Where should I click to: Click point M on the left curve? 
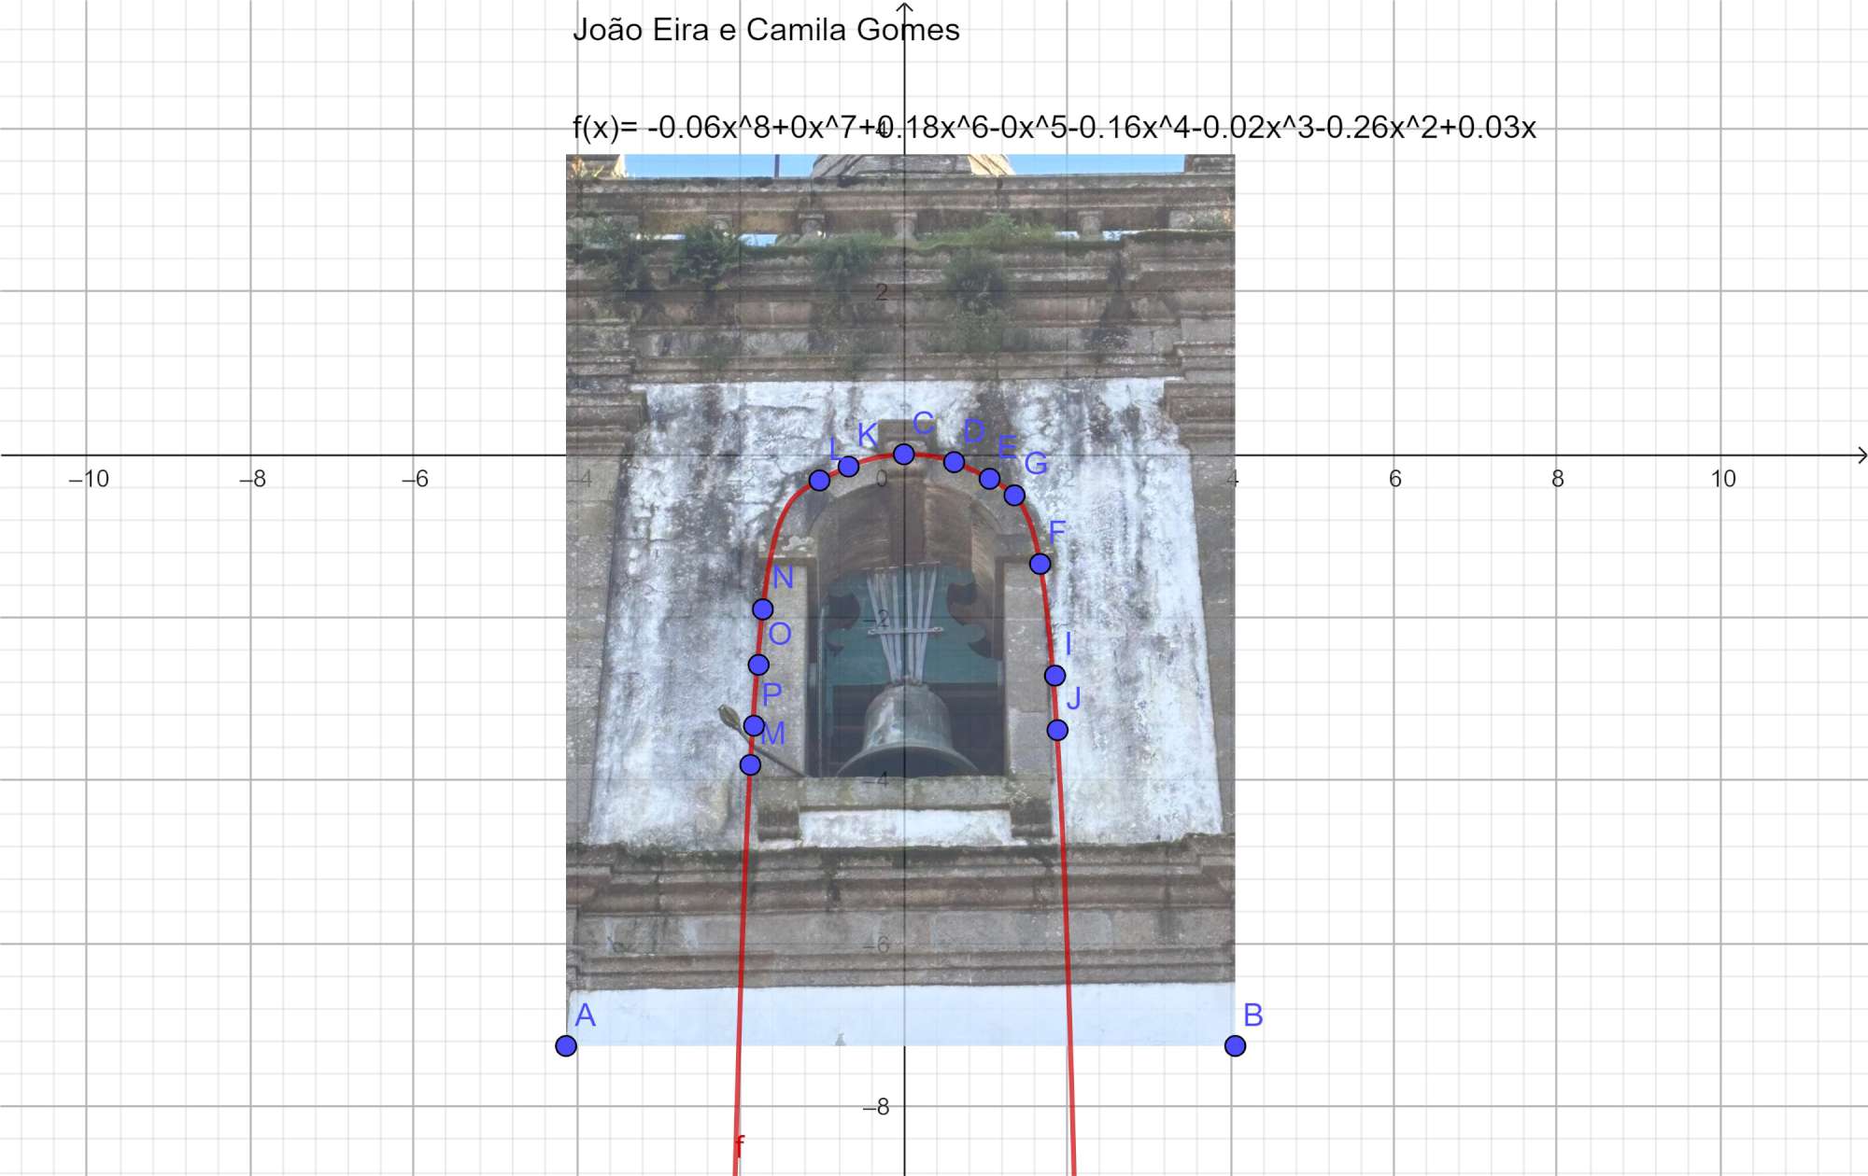[750, 765]
